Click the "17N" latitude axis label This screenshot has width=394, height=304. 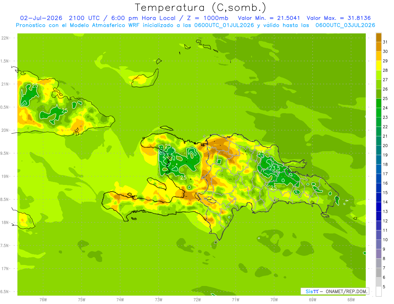coord(5,269)
